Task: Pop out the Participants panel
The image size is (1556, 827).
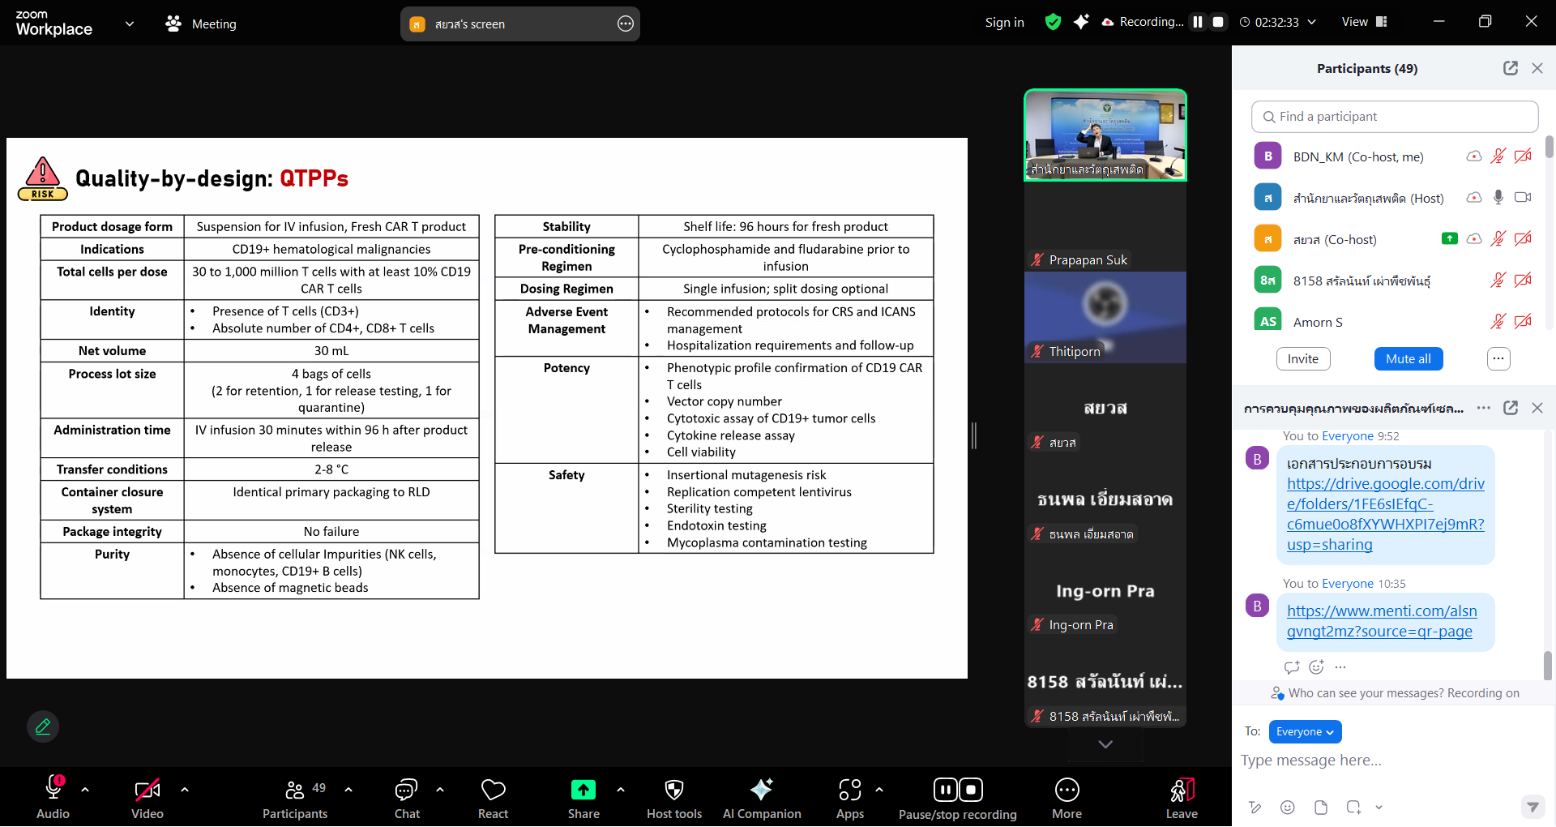Action: (x=1510, y=68)
